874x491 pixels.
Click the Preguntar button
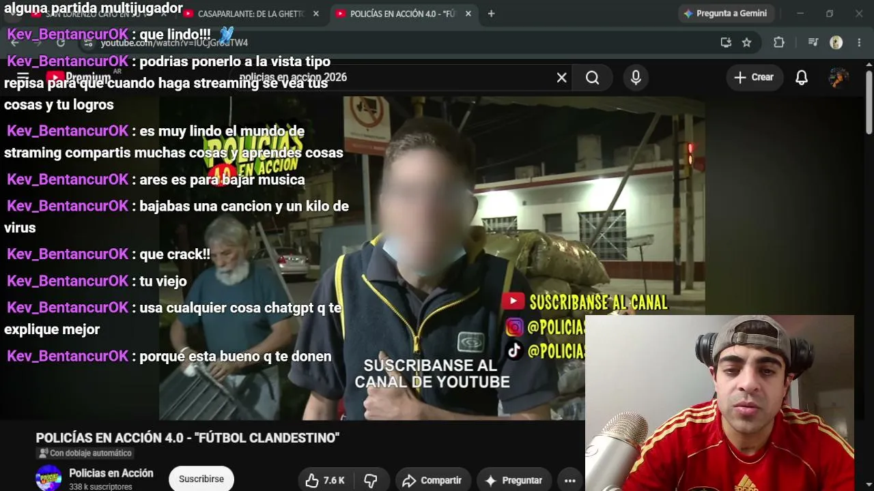tap(515, 480)
